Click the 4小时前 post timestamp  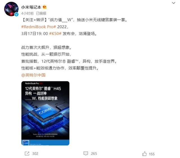click(28, 14)
